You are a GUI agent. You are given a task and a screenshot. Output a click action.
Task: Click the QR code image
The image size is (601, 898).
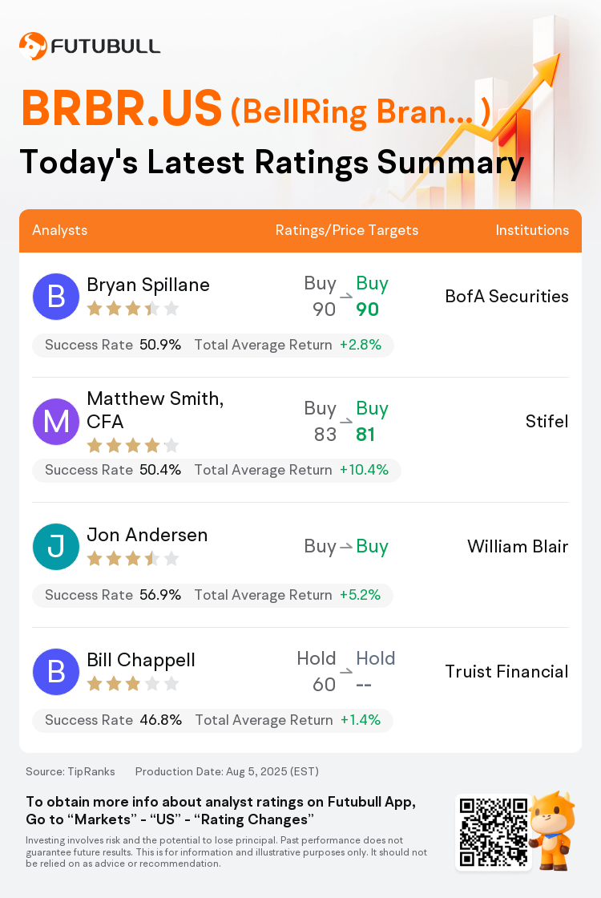[494, 832]
